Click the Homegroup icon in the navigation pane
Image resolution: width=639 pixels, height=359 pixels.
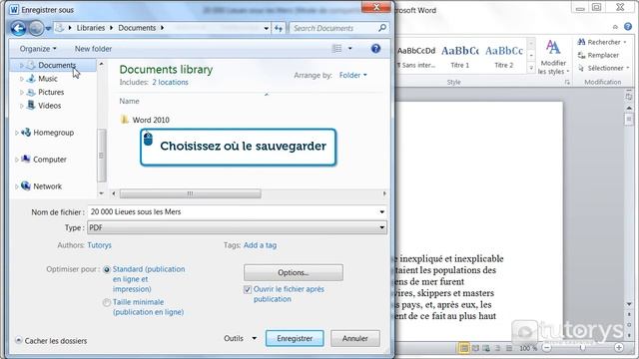pos(26,132)
